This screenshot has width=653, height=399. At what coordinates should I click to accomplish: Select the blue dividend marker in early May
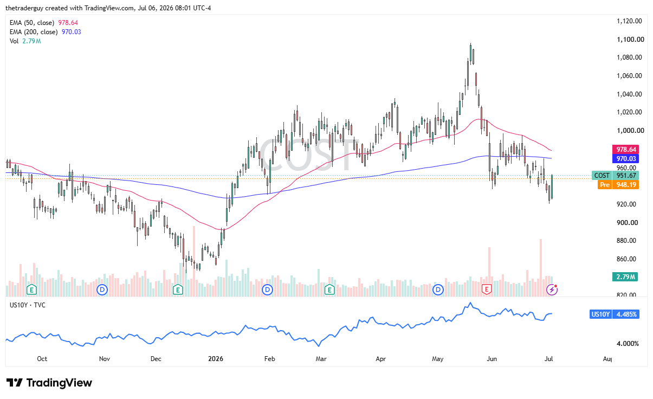[x=438, y=290]
